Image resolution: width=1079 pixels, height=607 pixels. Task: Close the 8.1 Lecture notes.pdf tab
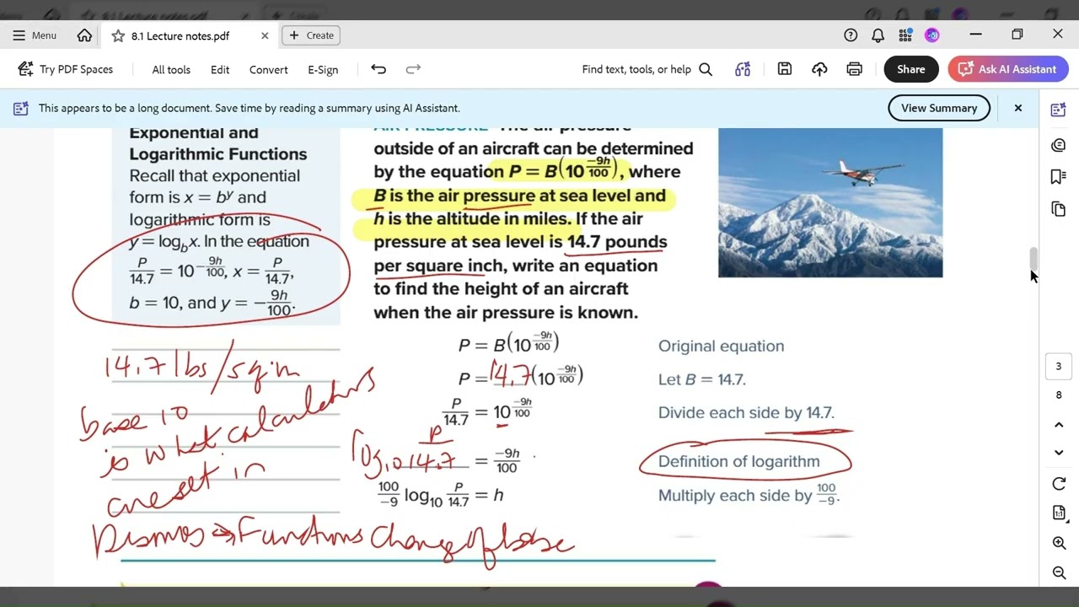point(265,35)
